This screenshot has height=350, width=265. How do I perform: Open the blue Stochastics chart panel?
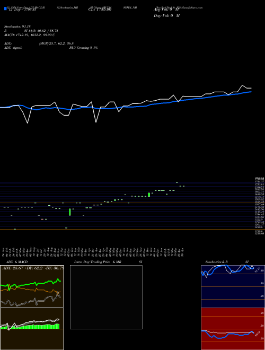233,286
